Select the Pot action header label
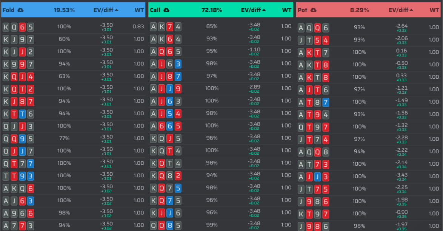 (302, 10)
